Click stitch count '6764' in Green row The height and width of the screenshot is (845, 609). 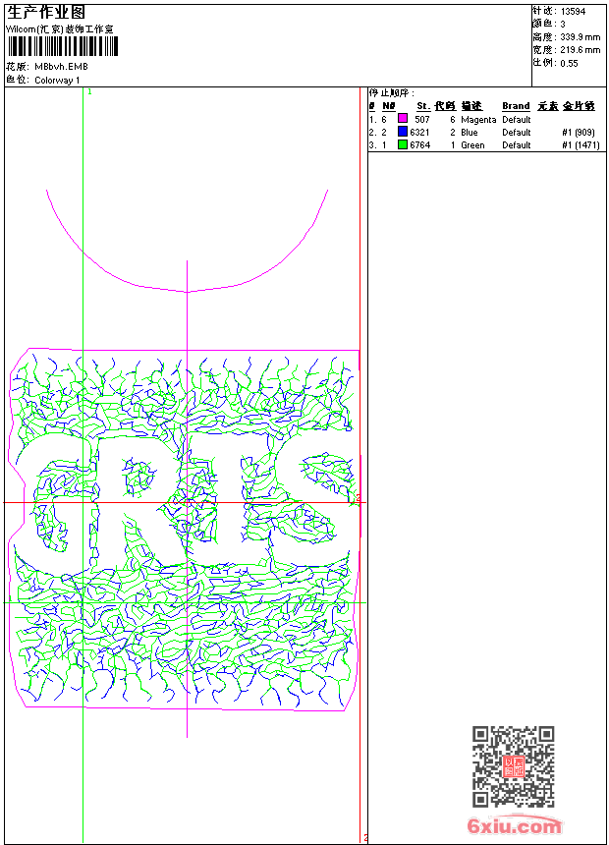point(419,145)
